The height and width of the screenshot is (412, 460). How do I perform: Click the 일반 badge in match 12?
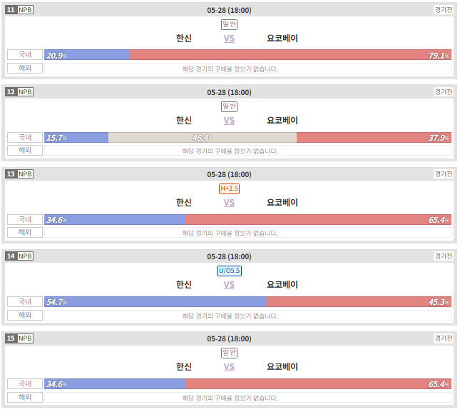pyautogui.click(x=229, y=106)
